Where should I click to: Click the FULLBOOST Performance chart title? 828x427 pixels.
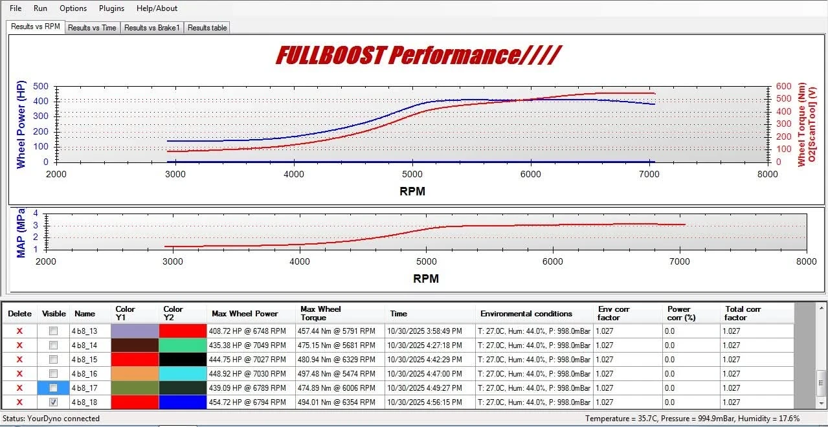click(x=418, y=56)
